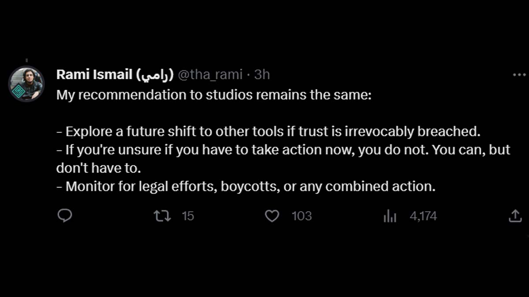Screen dimensions: 529x297
Task: Click the repost count 15
Action: pos(188,216)
